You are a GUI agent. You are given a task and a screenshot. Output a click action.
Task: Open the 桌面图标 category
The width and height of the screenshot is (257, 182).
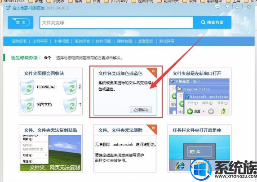coord(146,41)
